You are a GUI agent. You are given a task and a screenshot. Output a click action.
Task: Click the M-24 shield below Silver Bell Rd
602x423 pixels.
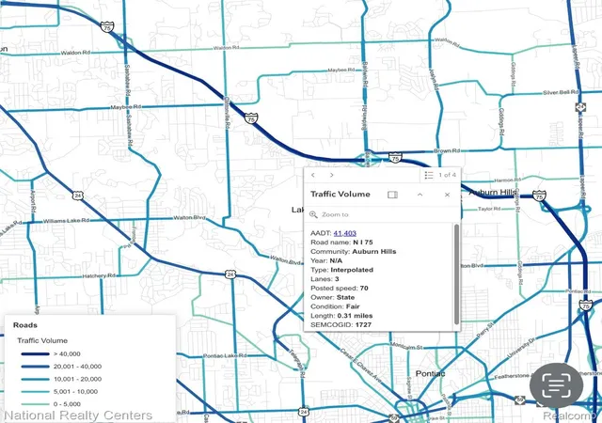pos(580,107)
